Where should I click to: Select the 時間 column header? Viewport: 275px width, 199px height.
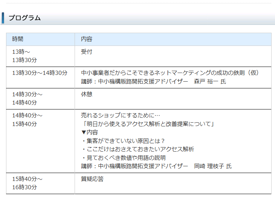click(41, 39)
